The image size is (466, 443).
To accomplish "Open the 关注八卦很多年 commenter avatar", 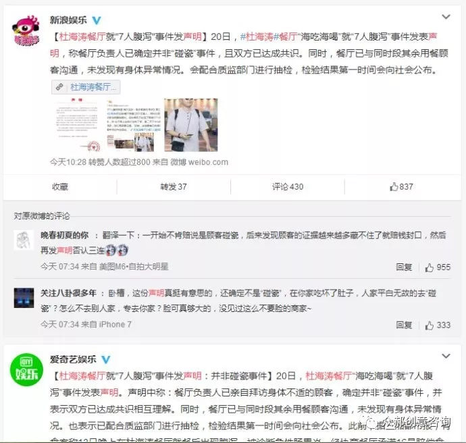I will tap(24, 298).
